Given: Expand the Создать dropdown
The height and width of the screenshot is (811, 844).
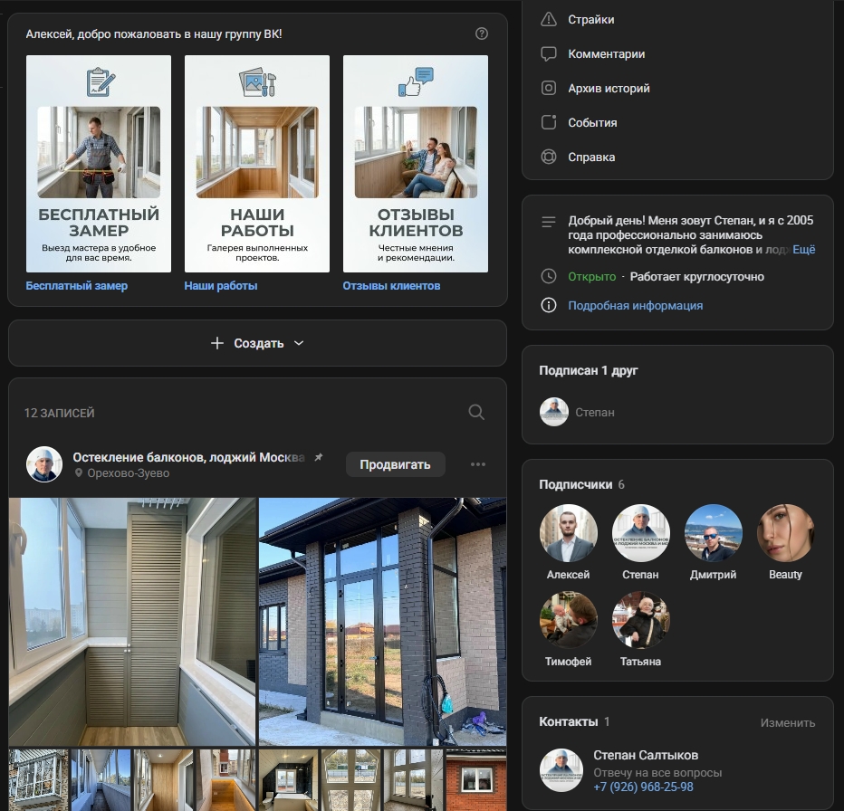Looking at the screenshot, I should [257, 343].
